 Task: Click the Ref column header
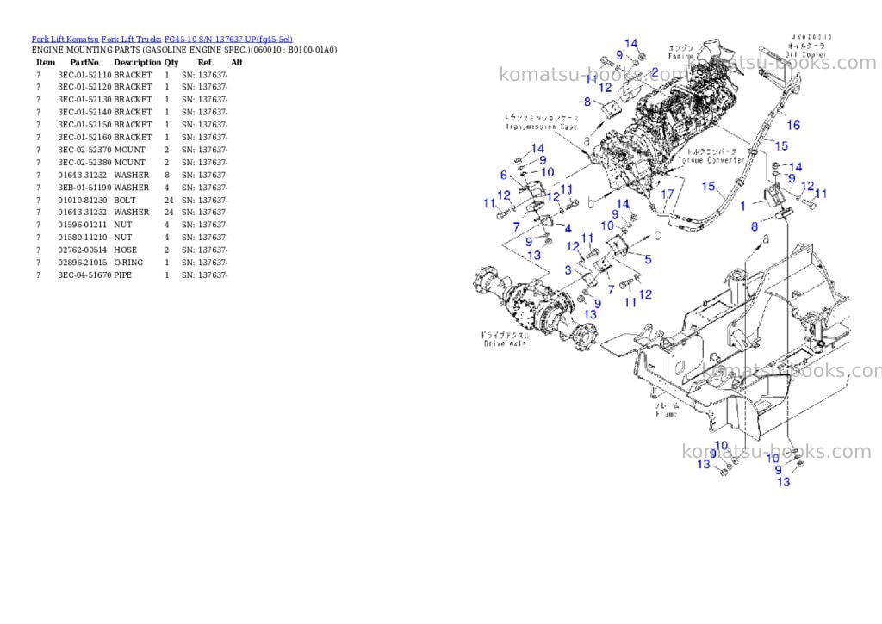205,62
